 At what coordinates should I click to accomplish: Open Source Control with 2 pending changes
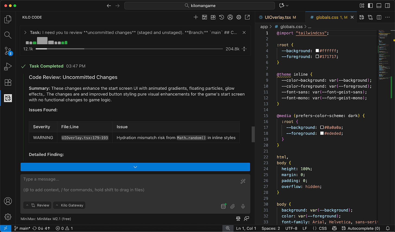8,51
